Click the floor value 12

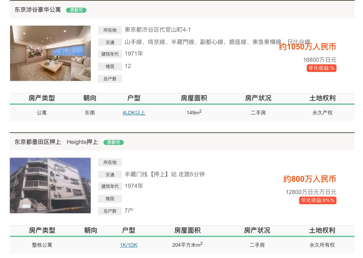tap(128, 66)
